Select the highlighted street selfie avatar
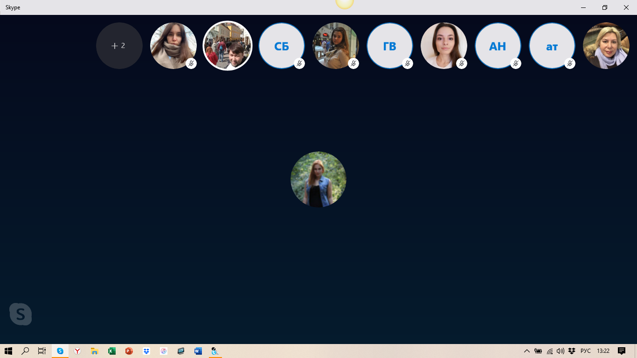 (x=228, y=46)
